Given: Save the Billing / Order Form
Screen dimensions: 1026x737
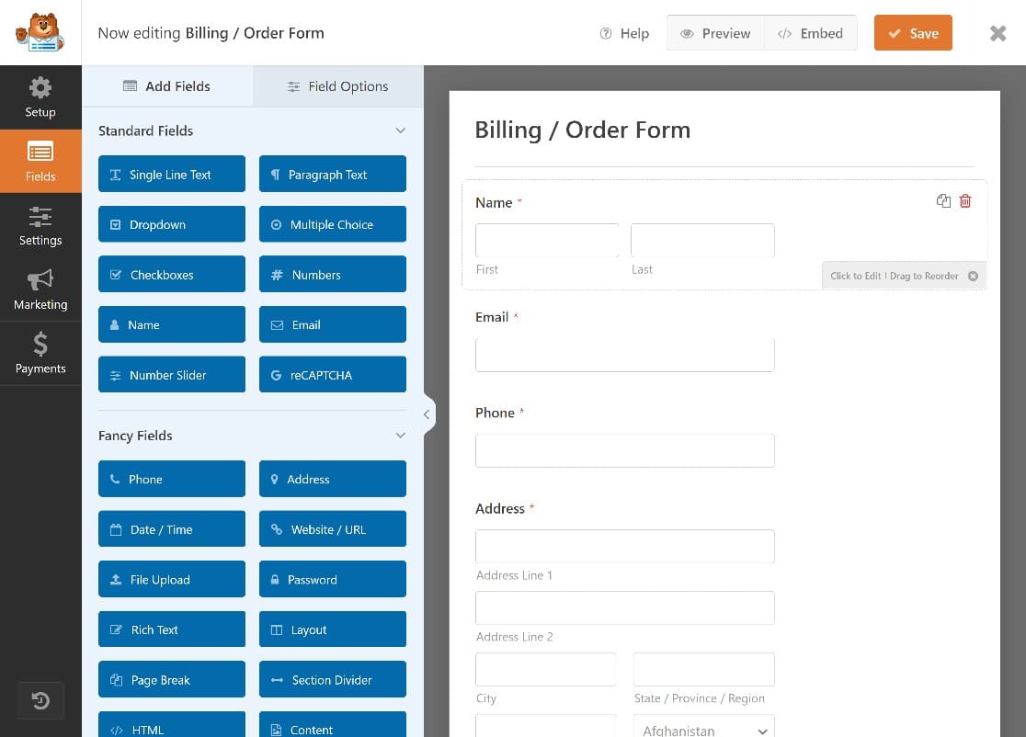Looking at the screenshot, I should point(913,32).
